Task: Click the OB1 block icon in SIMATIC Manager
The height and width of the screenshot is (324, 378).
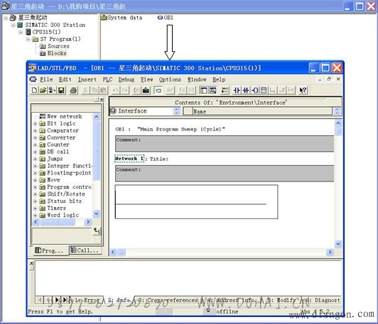Action: pos(160,18)
